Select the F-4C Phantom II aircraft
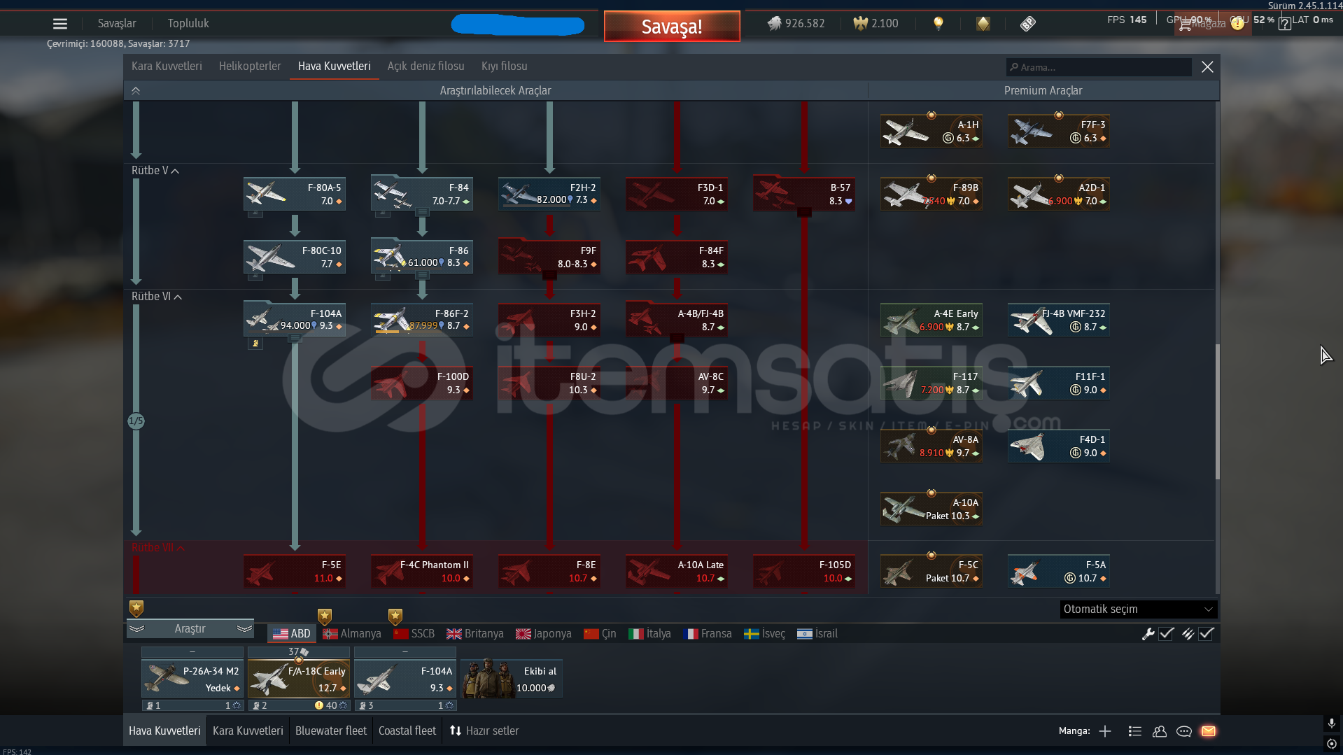Screen dimensions: 1343x755 coord(422,571)
